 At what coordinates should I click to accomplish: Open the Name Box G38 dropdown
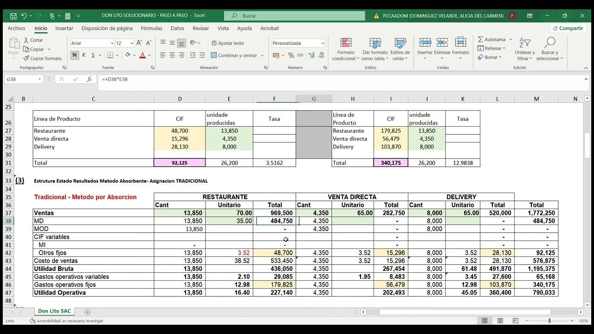[39, 79]
